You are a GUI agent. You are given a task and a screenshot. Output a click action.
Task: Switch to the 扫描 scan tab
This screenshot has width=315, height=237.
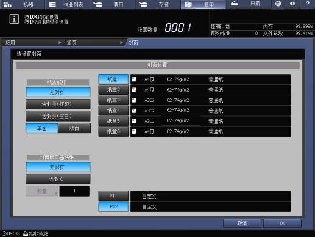(x=249, y=4)
